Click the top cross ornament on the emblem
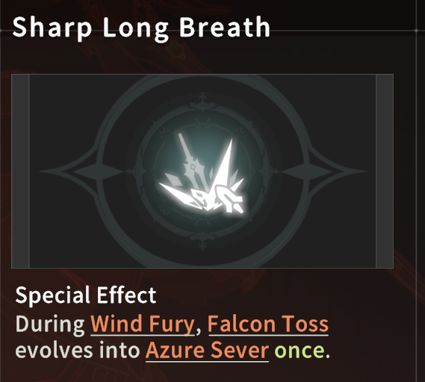The width and height of the screenshot is (425, 382). pyautogui.click(x=202, y=103)
